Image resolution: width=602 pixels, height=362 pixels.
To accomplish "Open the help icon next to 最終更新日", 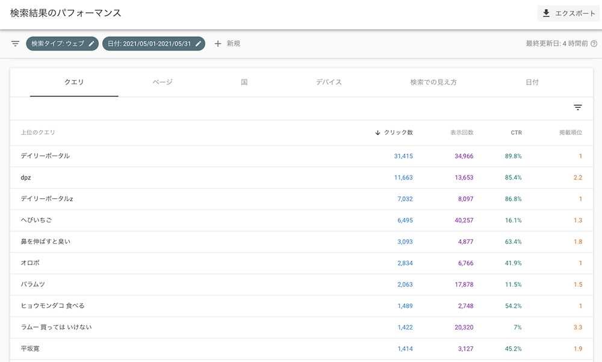I will 594,44.
